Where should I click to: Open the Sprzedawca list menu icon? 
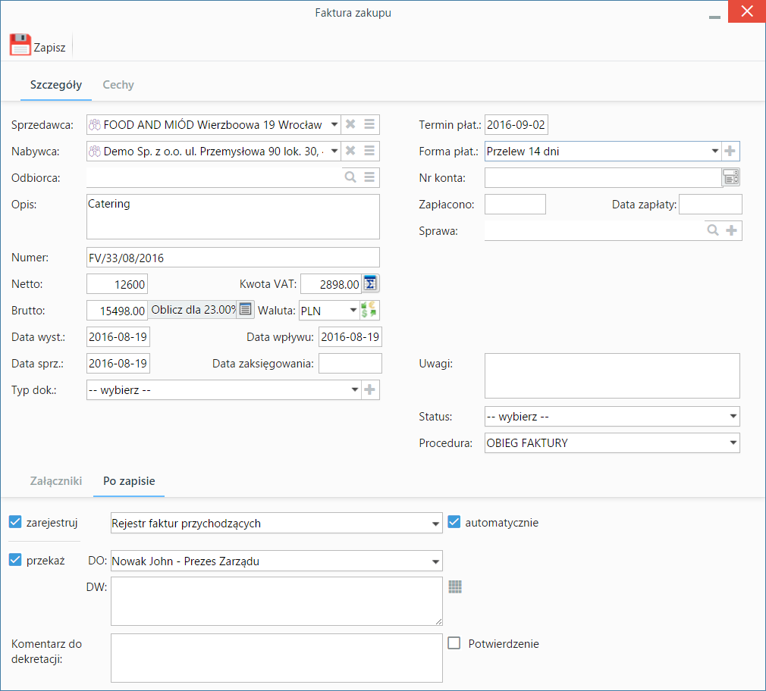[369, 124]
